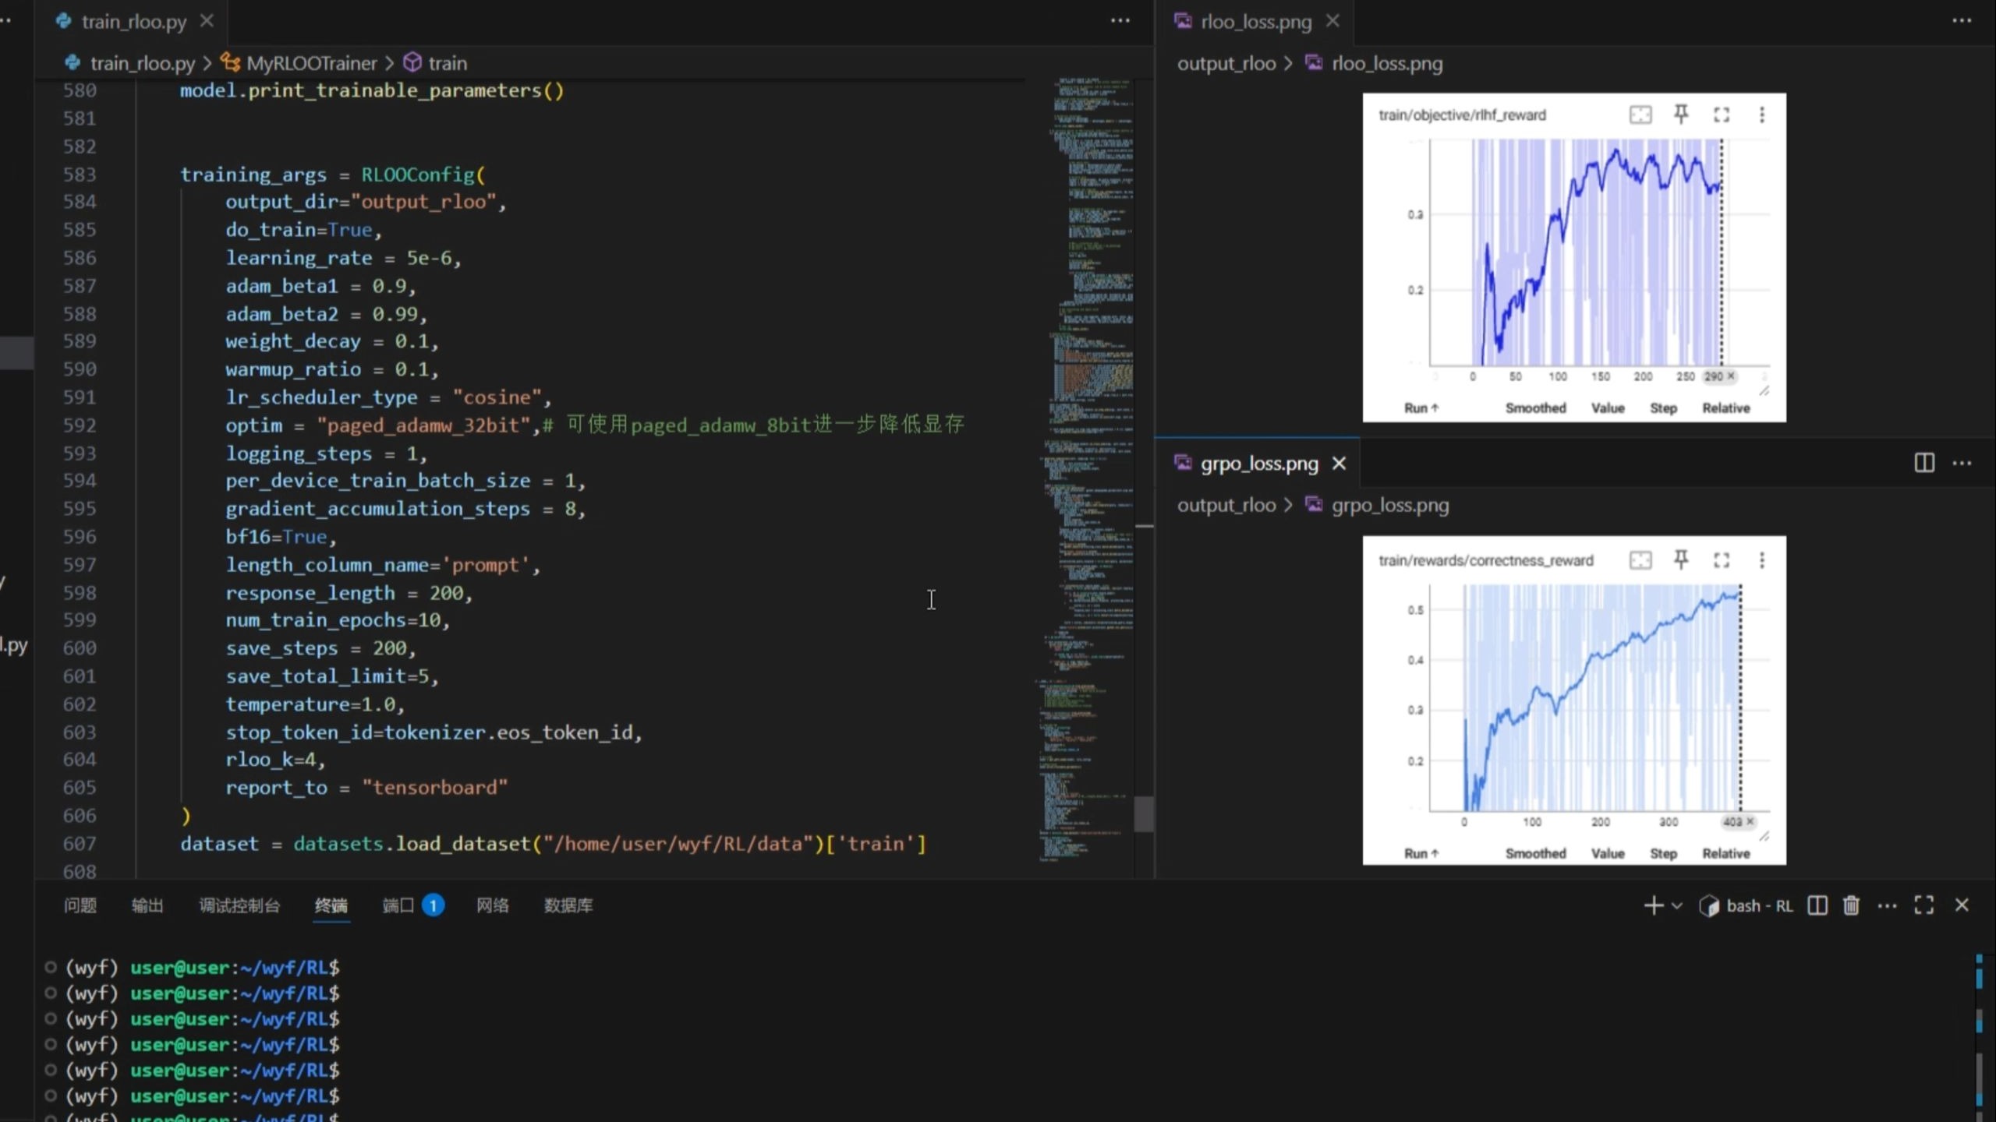Split the terminal panel
Screen dimensions: 1996x1122
[1817, 905]
